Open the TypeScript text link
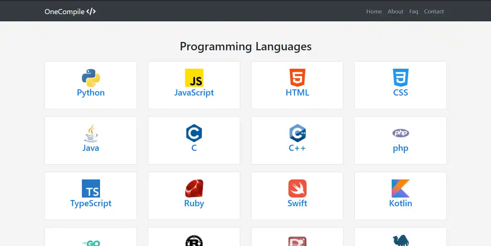Image resolution: width=491 pixels, height=246 pixels. [91, 203]
